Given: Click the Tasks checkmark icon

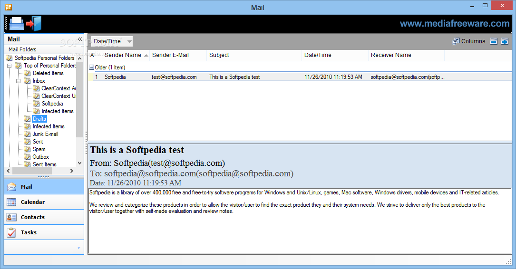Looking at the screenshot, I should pos(11,232).
